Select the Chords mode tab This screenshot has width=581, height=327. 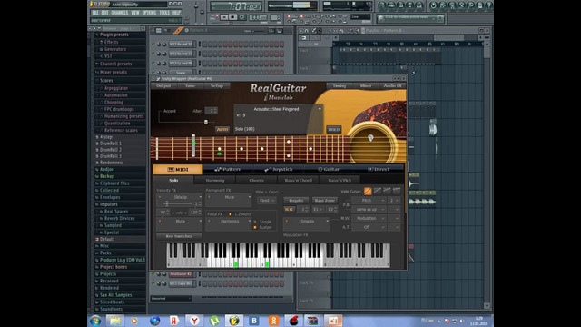pyautogui.click(x=256, y=181)
